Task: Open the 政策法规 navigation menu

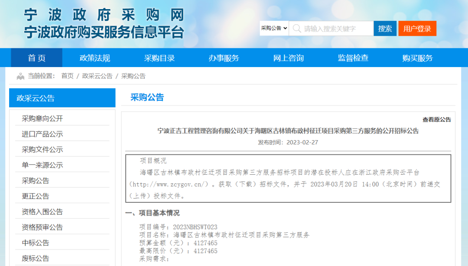Action: (94, 58)
